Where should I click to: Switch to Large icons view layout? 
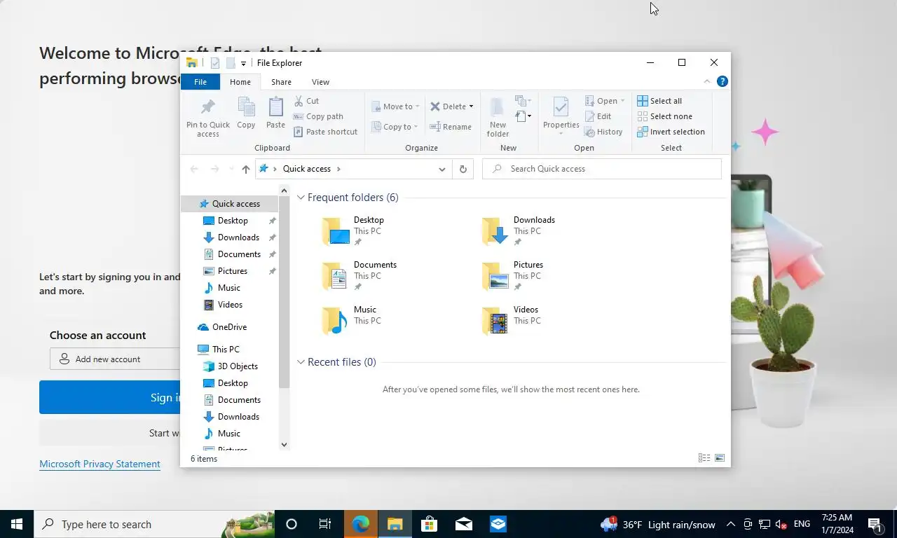tap(720, 458)
